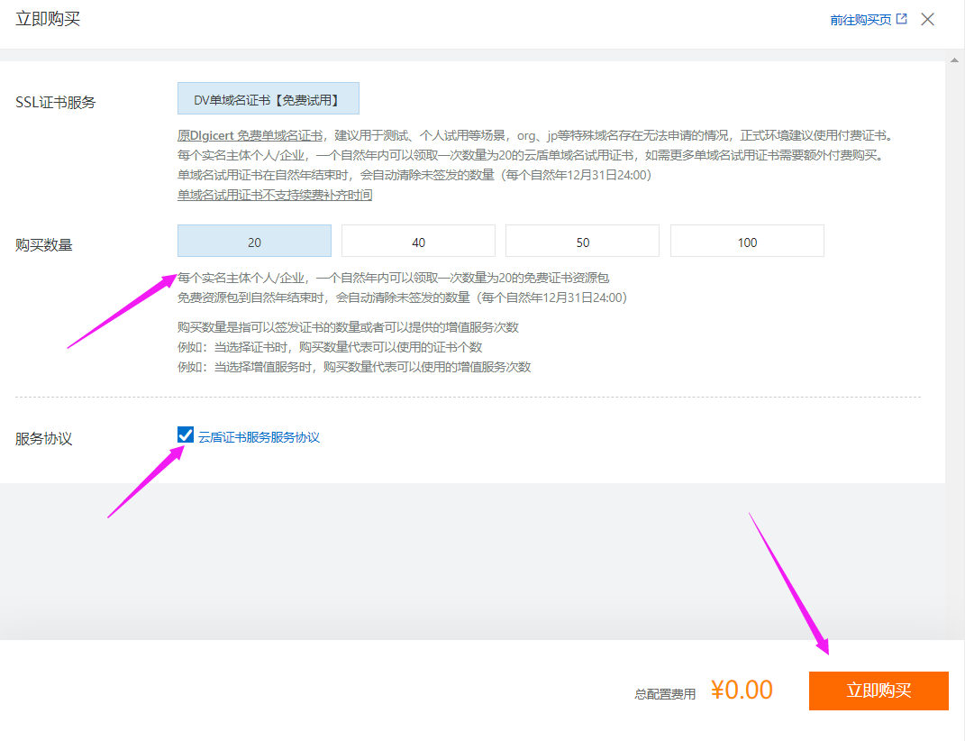Select DV单域名证书【免费试用】 certificate option
This screenshot has height=741, width=965.
pyautogui.click(x=268, y=99)
